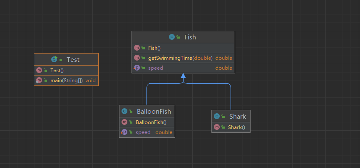Click the BalloonFish class icon
This screenshot has width=360, height=168.
click(x=124, y=111)
